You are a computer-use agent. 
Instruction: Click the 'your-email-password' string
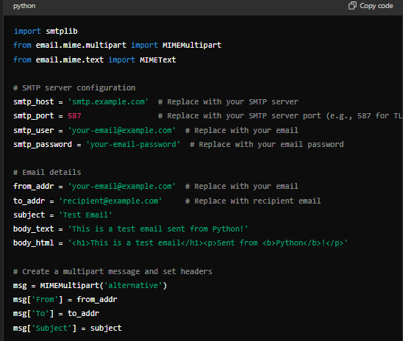(x=133, y=144)
